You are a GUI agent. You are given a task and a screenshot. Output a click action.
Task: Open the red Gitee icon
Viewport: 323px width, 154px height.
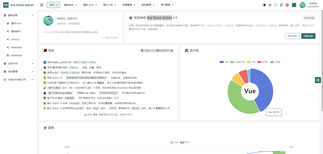pos(287,5)
